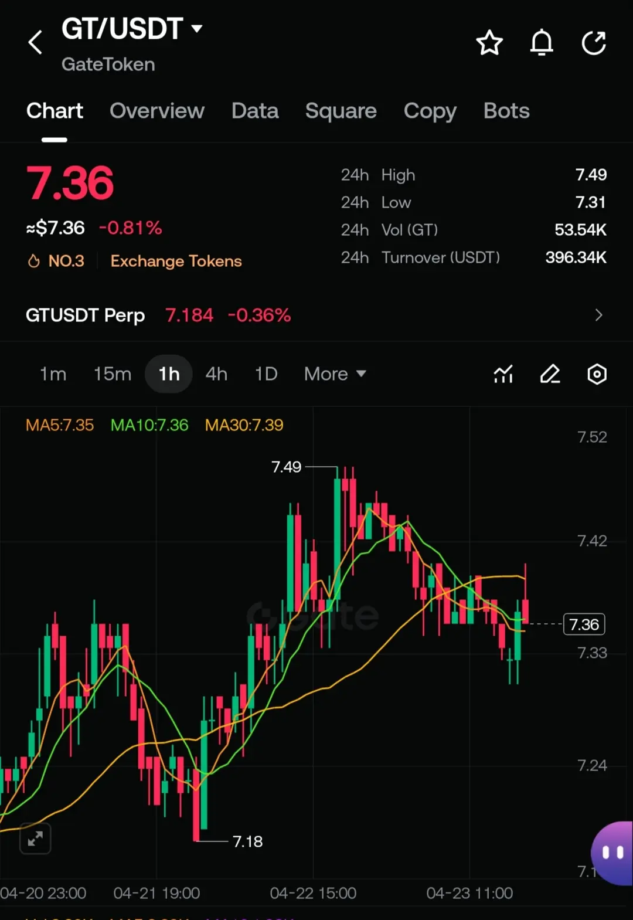633x920 pixels.
Task: Tap the 7.18 low marker on chart
Action: click(248, 841)
